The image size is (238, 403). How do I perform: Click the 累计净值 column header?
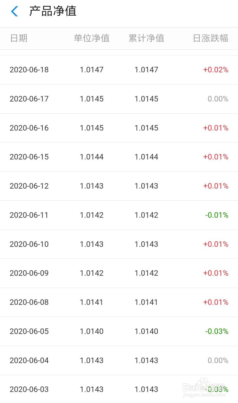(x=146, y=38)
